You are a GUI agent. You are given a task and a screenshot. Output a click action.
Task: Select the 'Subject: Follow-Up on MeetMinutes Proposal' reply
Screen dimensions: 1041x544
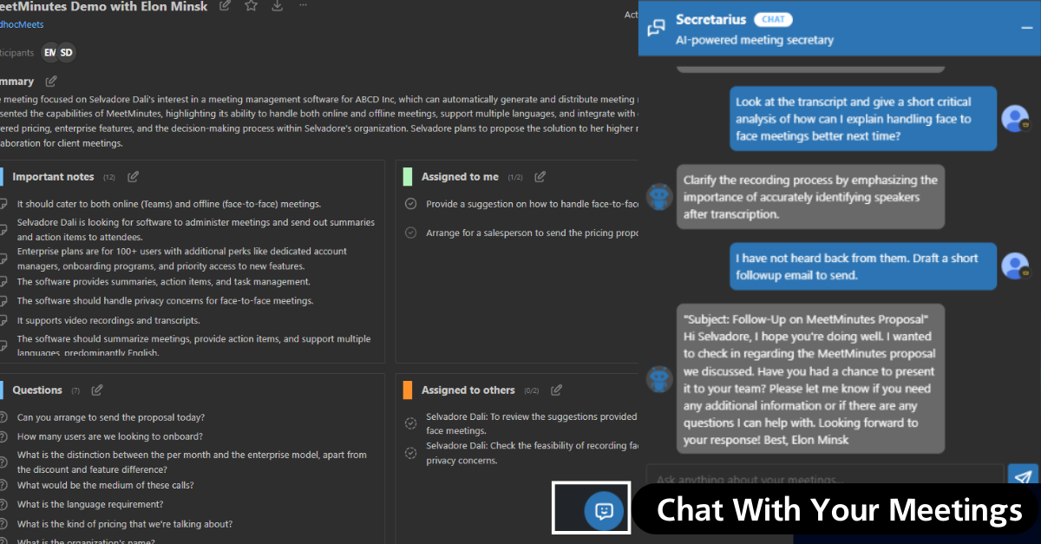810,379
